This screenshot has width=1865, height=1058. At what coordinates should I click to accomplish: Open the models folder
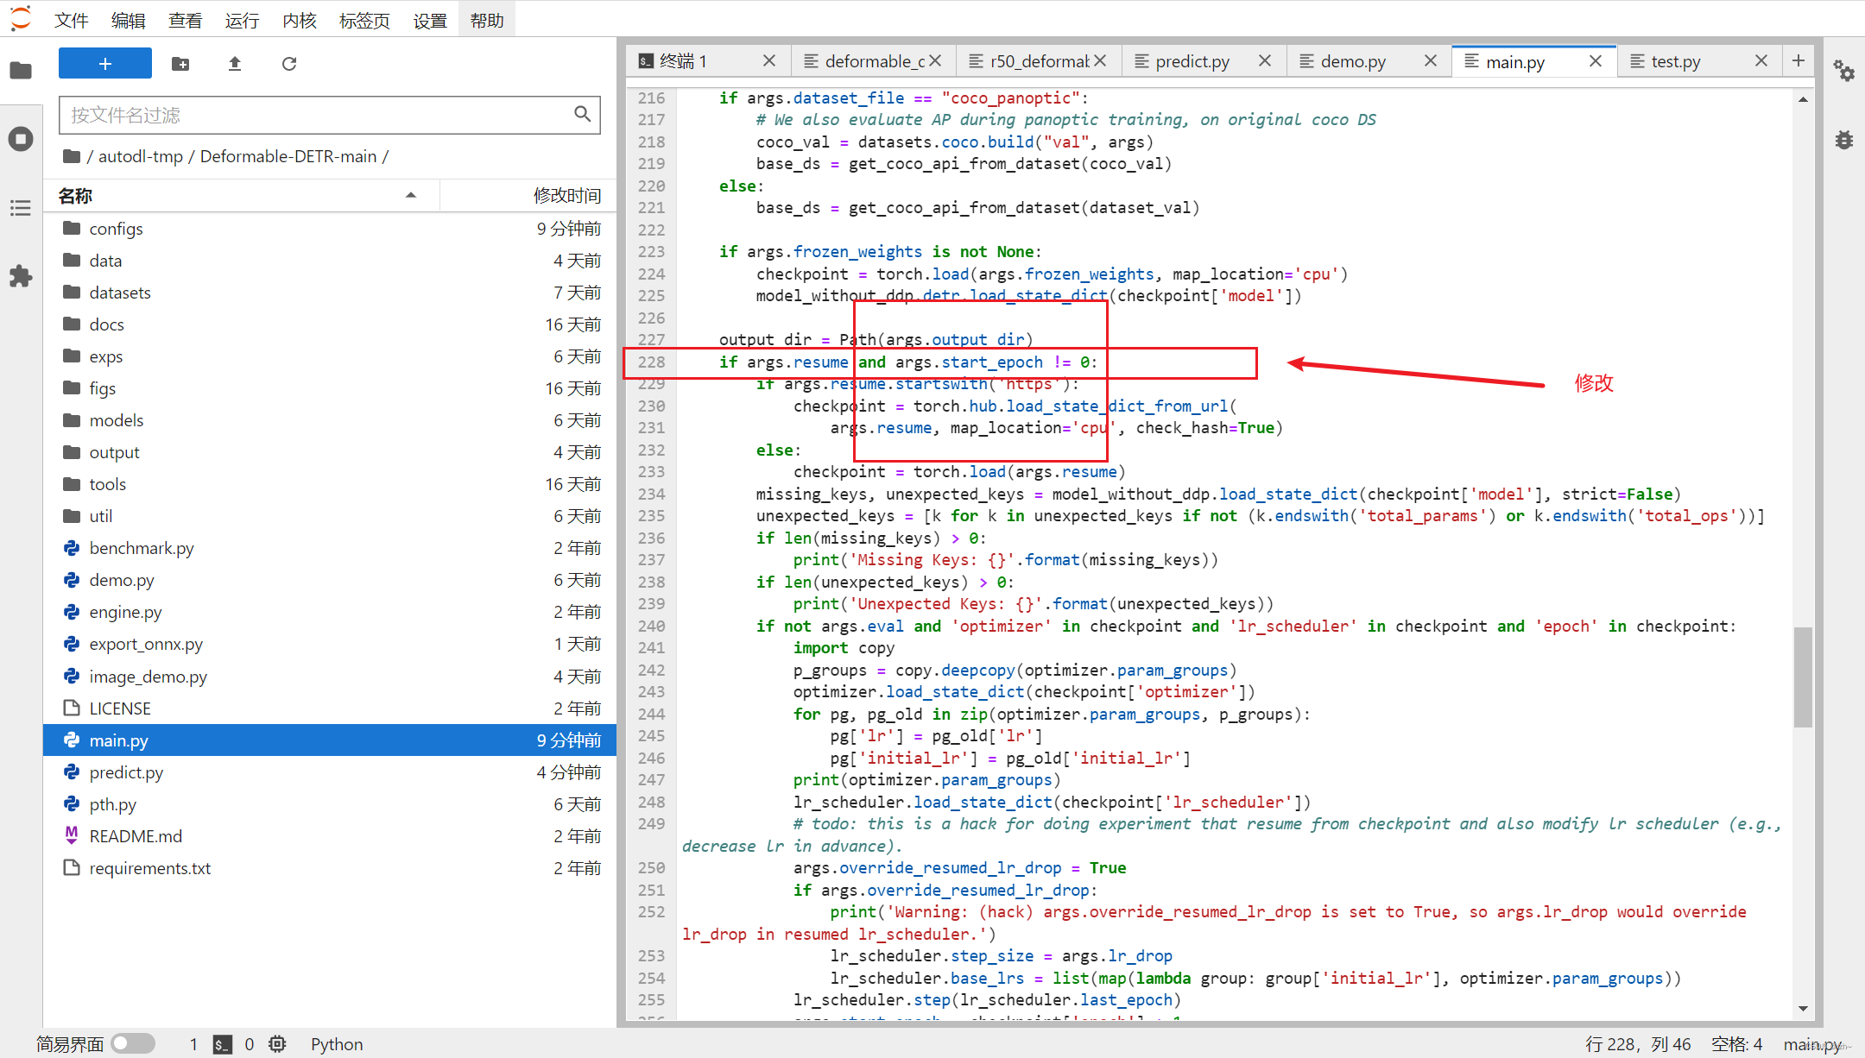click(332, 420)
